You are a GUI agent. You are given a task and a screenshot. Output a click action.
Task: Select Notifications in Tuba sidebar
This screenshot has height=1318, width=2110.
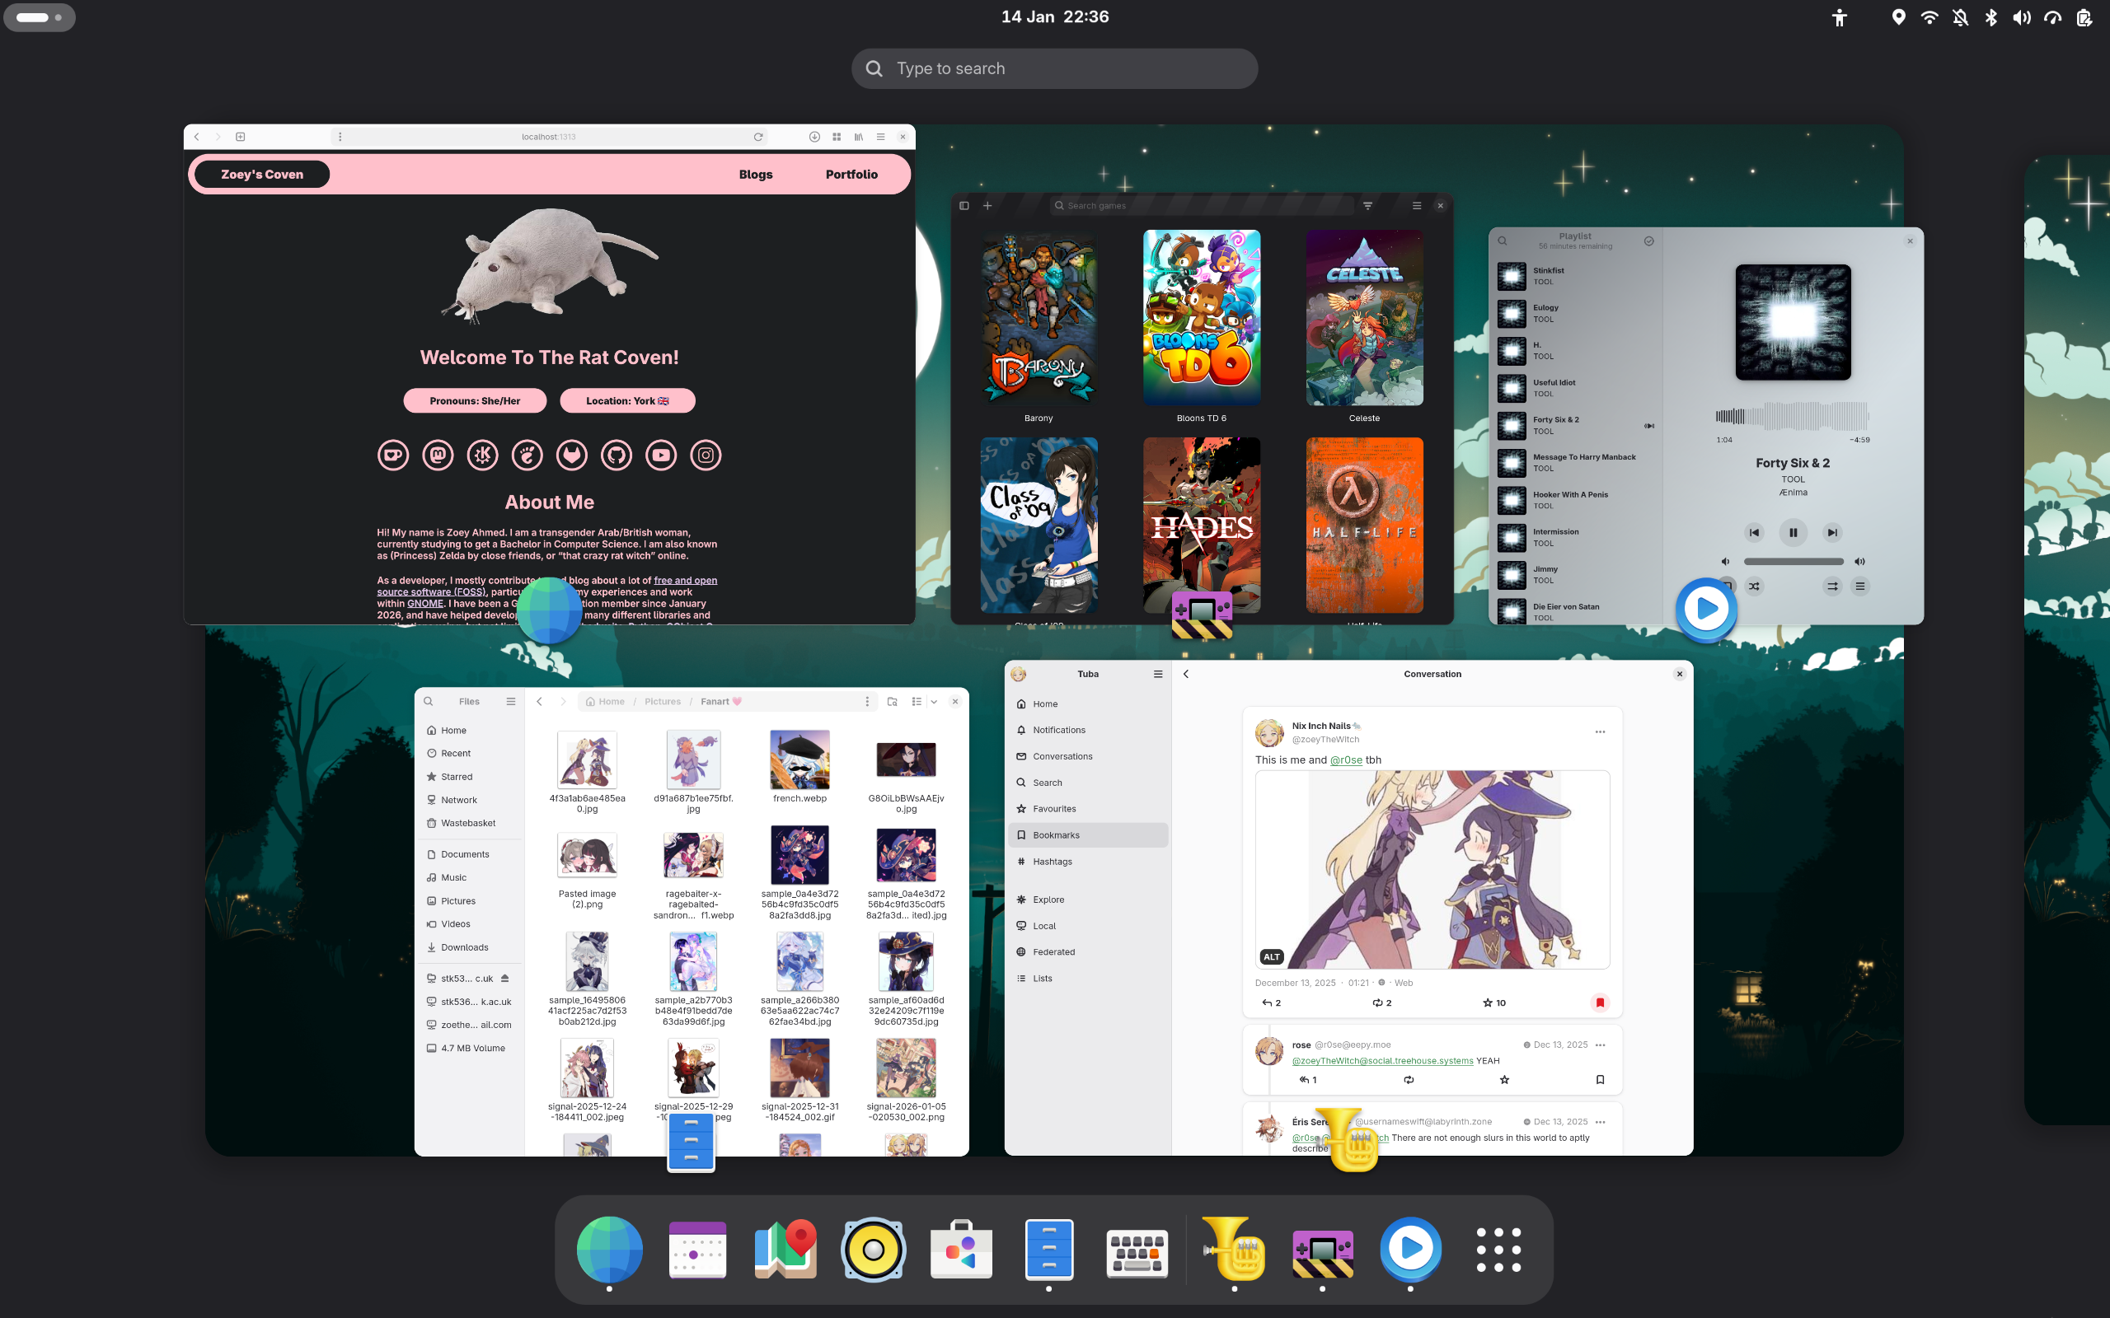tap(1058, 731)
